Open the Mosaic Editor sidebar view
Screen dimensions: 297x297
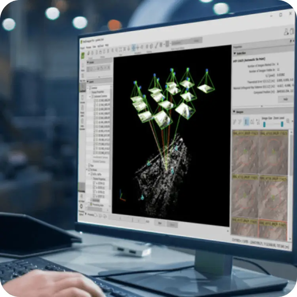82,111
